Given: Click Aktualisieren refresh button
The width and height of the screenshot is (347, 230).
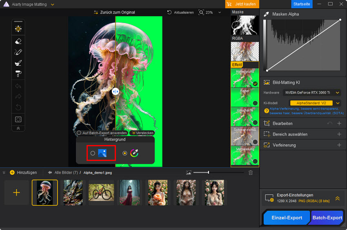Looking at the screenshot, I should click(180, 12).
